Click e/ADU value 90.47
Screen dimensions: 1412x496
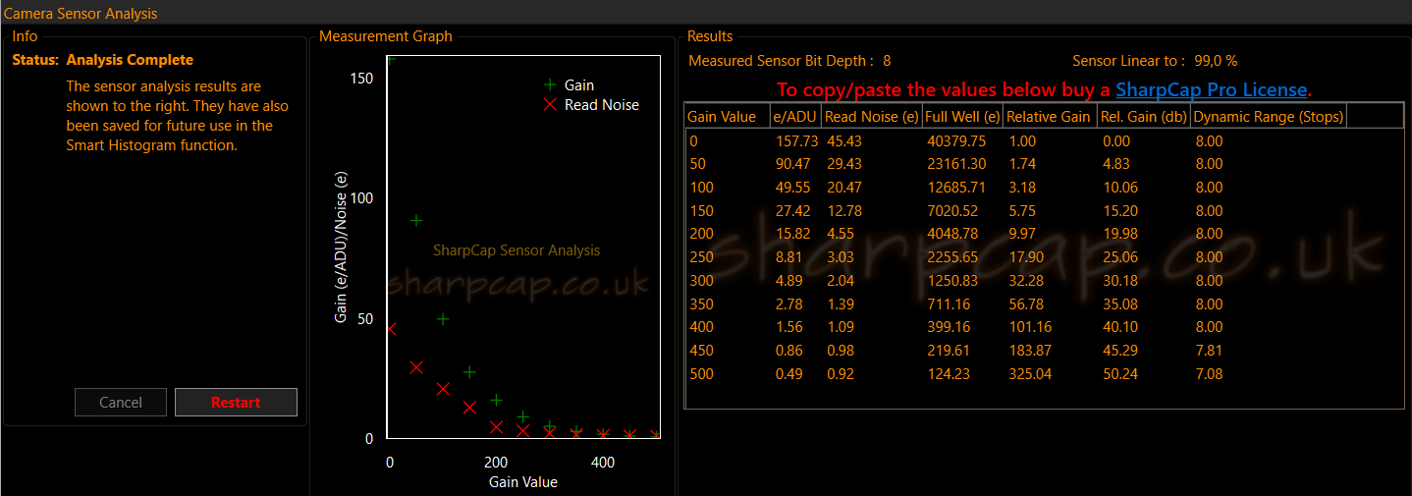792,164
